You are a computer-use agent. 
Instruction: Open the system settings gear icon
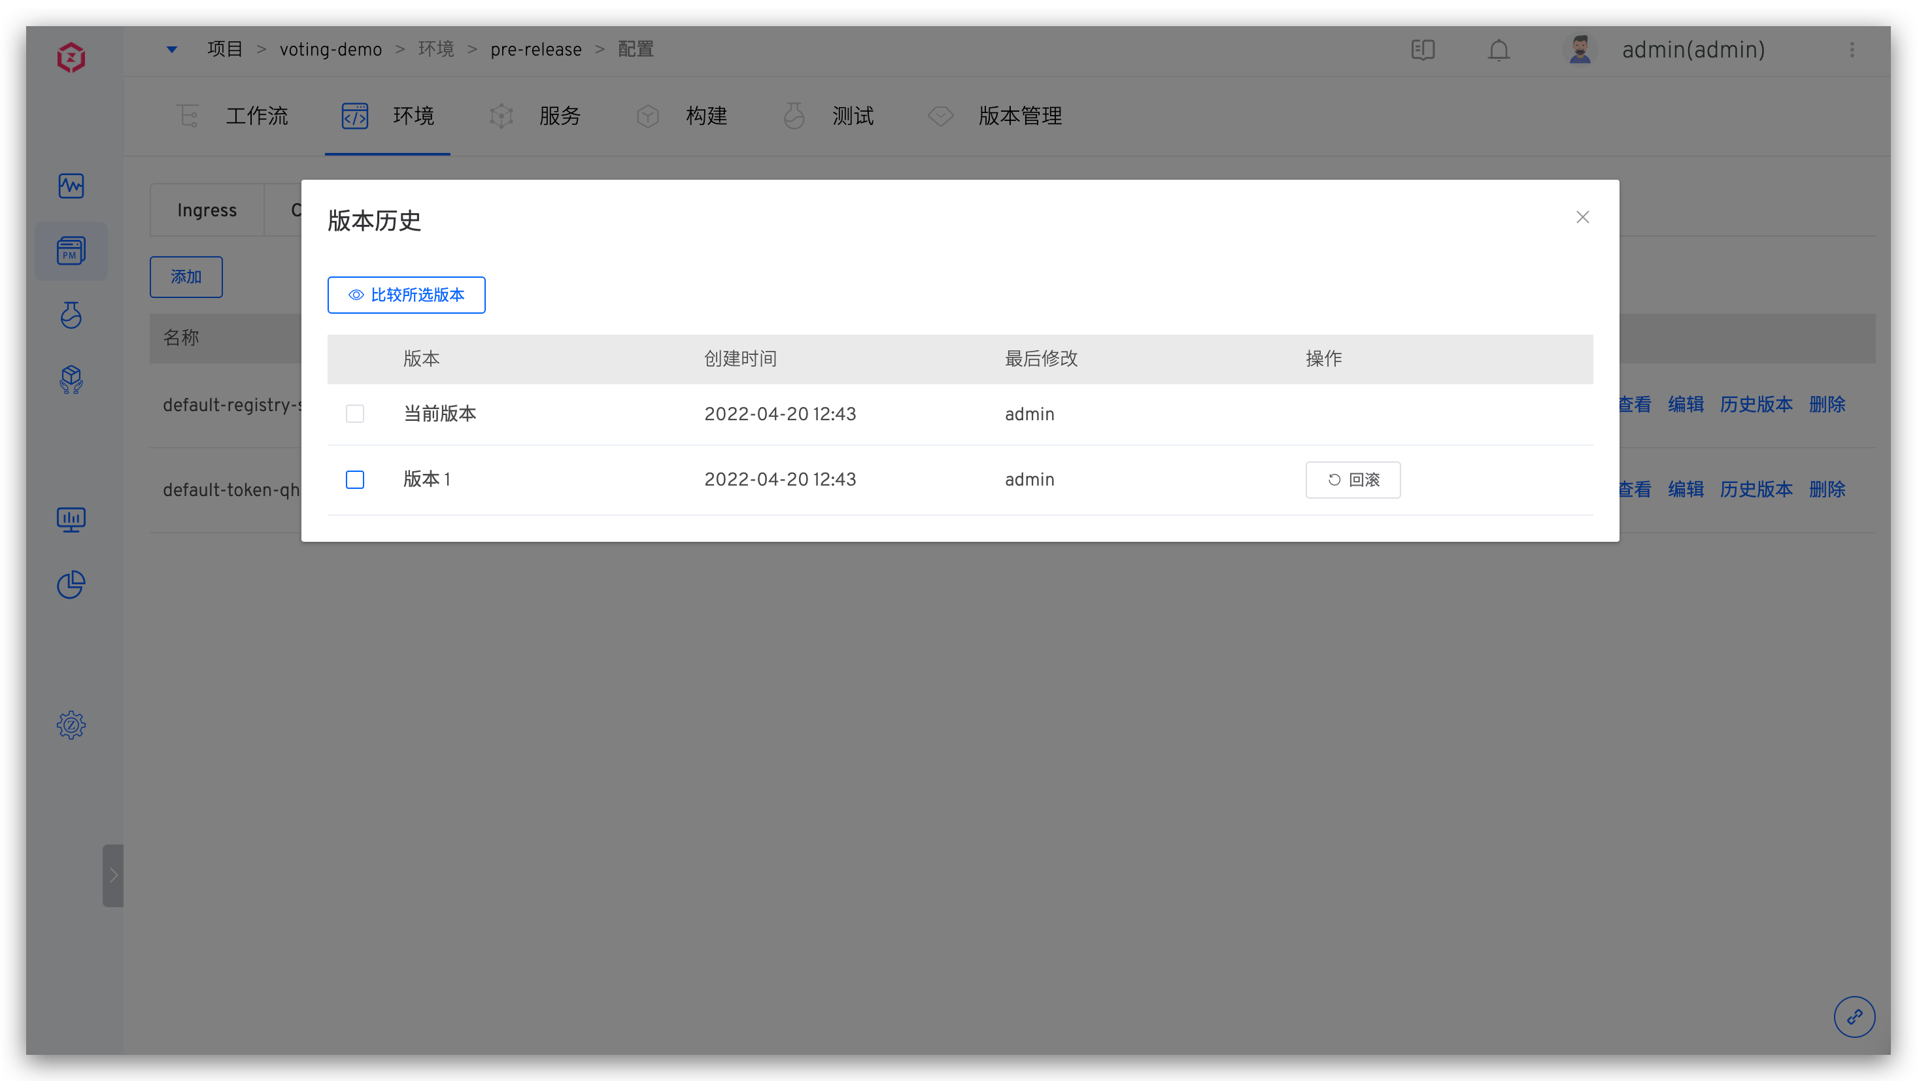coord(71,724)
